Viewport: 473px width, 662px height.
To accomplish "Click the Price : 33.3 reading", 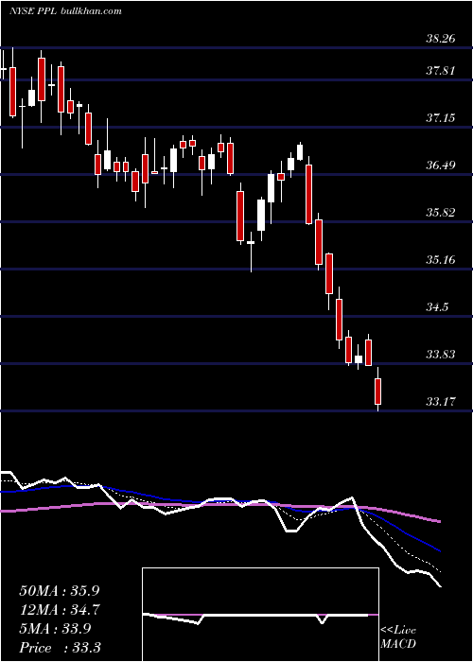I will (60, 648).
